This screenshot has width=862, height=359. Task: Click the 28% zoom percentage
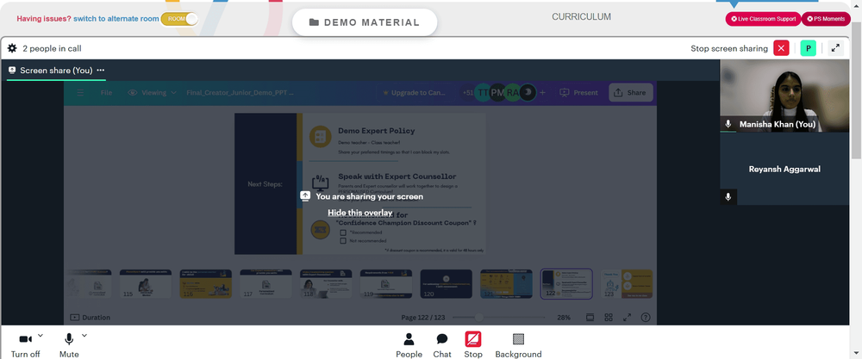click(564, 318)
